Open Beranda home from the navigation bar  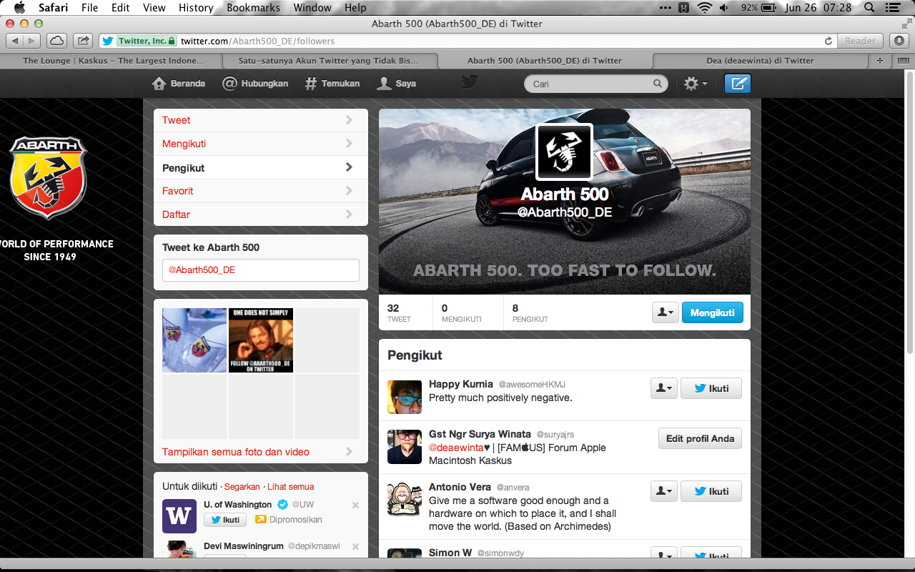179,84
